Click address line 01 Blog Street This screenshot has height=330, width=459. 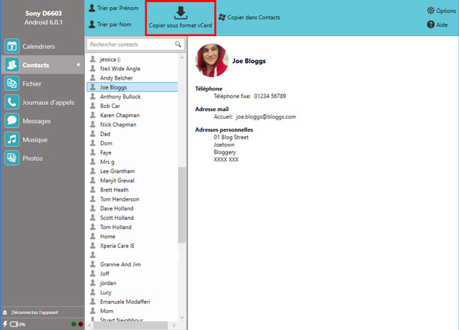[231, 137]
